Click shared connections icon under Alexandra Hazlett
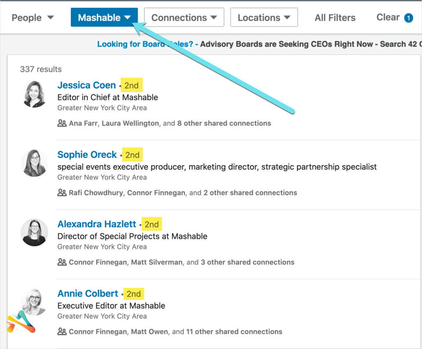The image size is (422, 349). [x=62, y=262]
